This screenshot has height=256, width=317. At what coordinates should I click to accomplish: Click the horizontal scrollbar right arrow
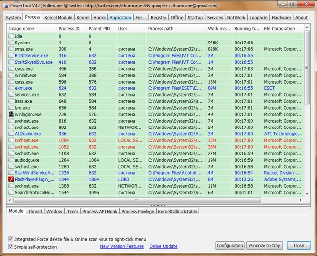click(x=301, y=200)
